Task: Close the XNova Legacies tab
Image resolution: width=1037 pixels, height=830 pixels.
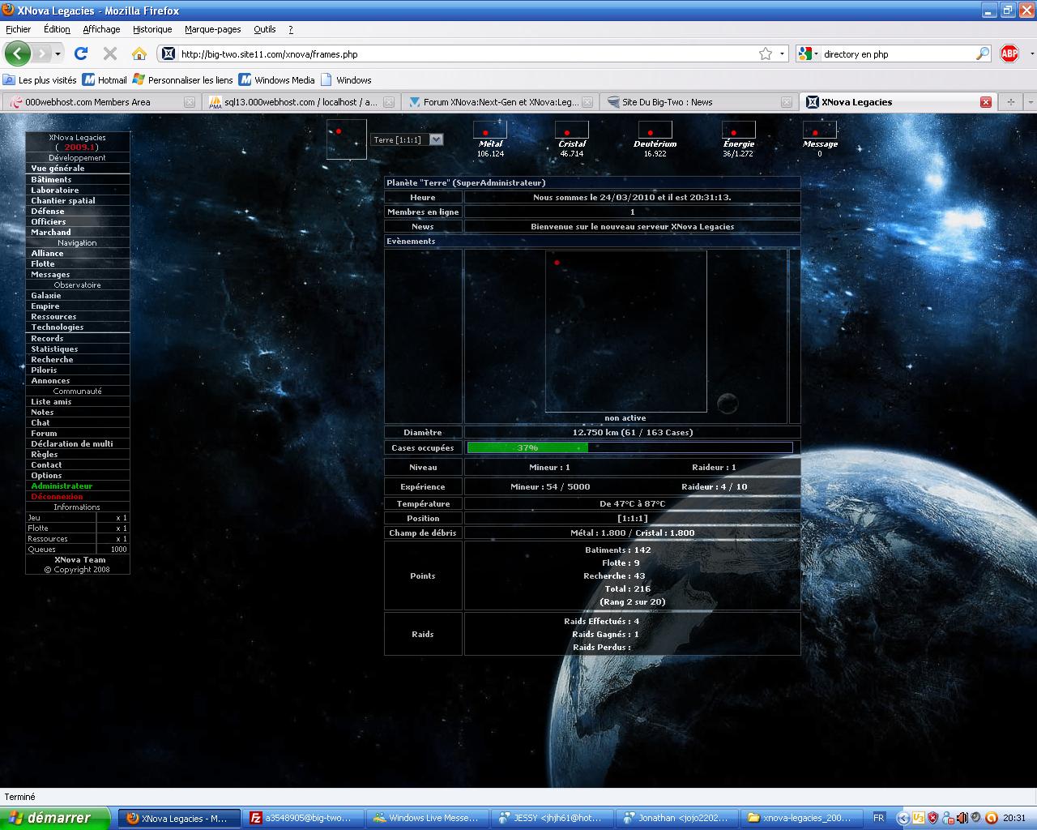Action: [x=986, y=102]
